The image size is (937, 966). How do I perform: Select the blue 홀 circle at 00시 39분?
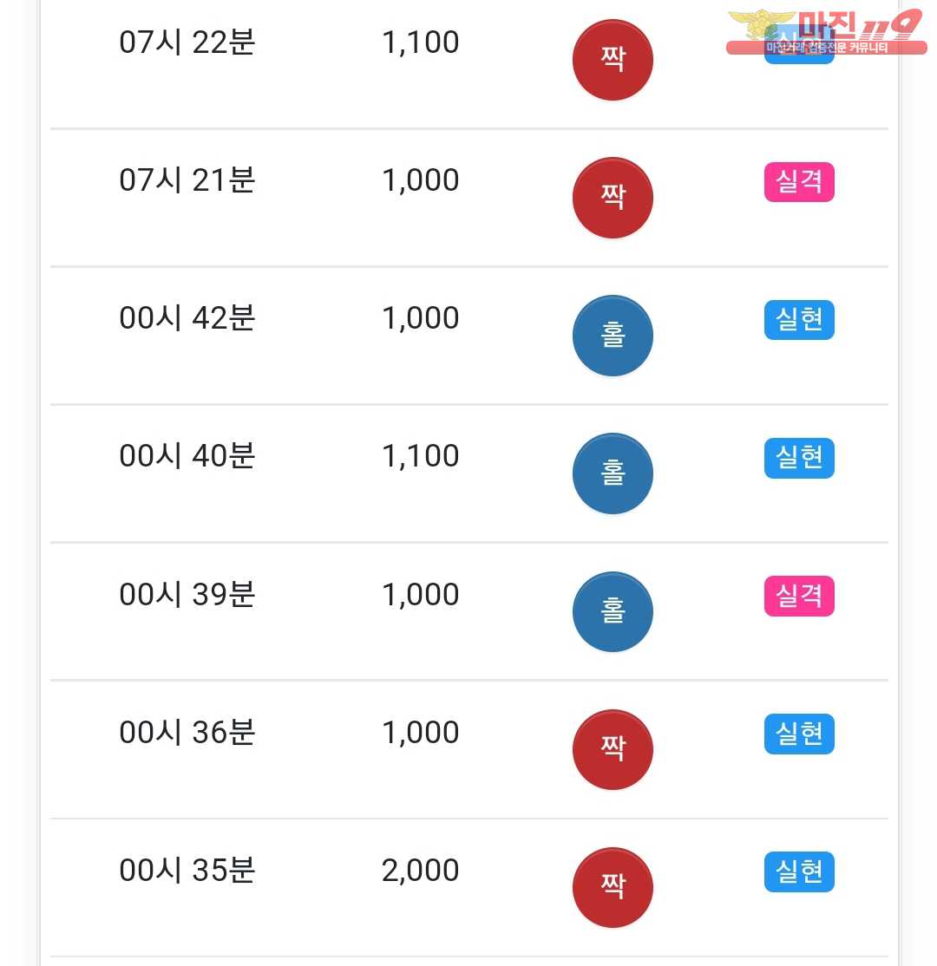[613, 611]
